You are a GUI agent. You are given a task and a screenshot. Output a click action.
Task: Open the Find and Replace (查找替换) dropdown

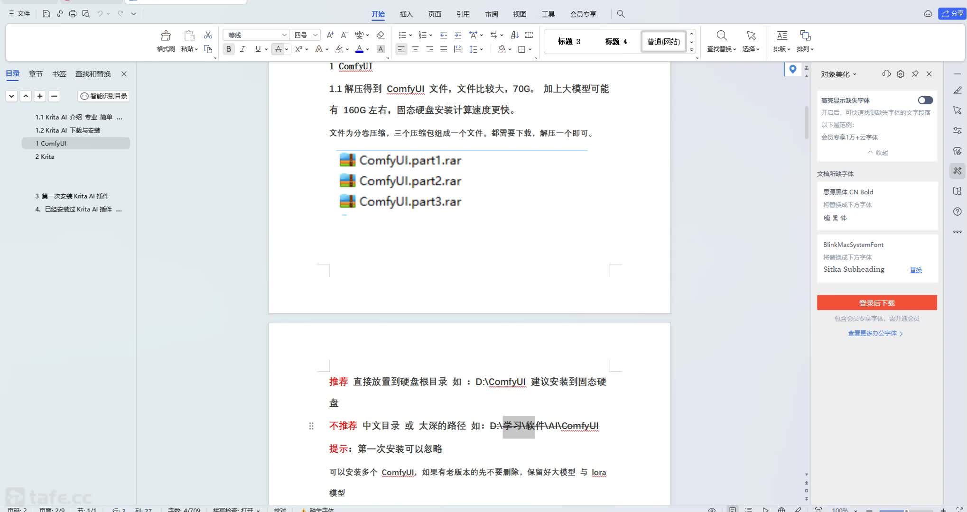tap(722, 49)
